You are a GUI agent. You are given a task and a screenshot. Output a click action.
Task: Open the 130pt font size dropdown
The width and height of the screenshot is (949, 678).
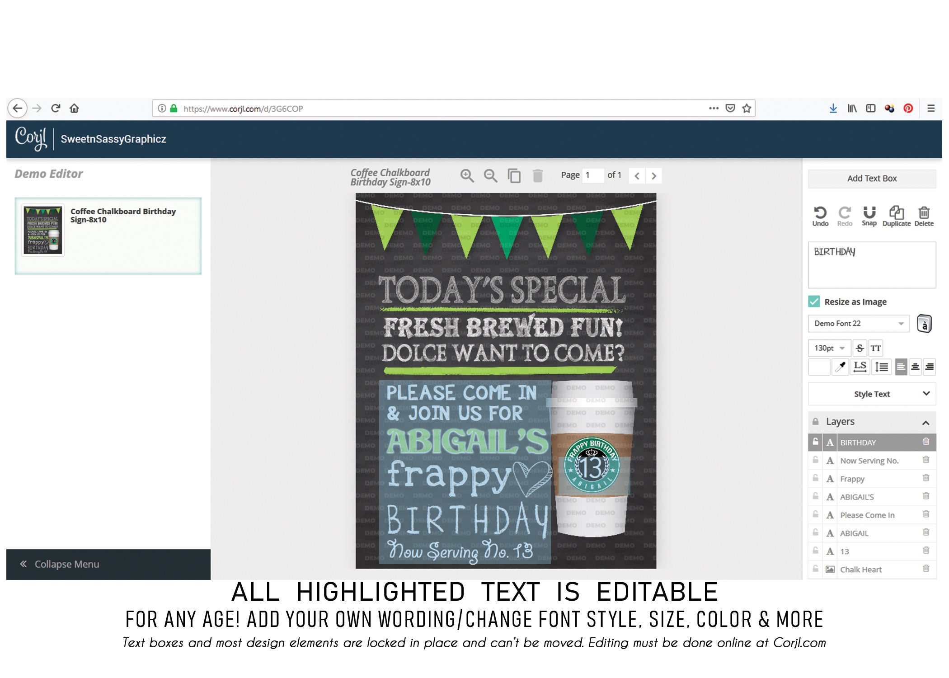point(829,348)
